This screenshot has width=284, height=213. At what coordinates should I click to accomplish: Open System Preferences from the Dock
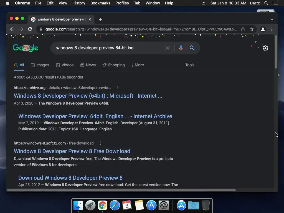click(164, 206)
